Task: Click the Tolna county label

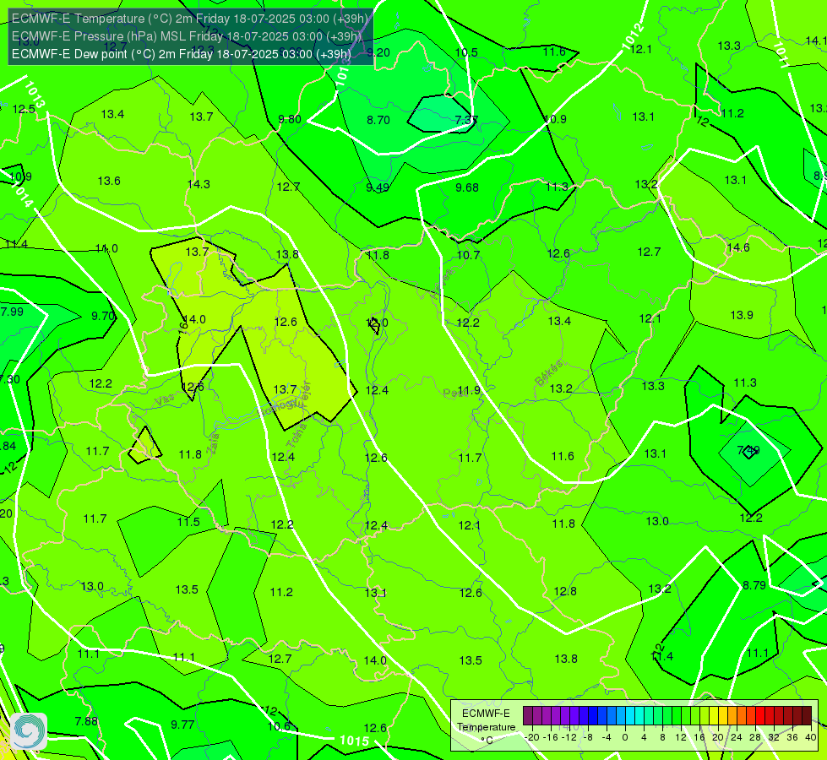Action: tap(297, 435)
